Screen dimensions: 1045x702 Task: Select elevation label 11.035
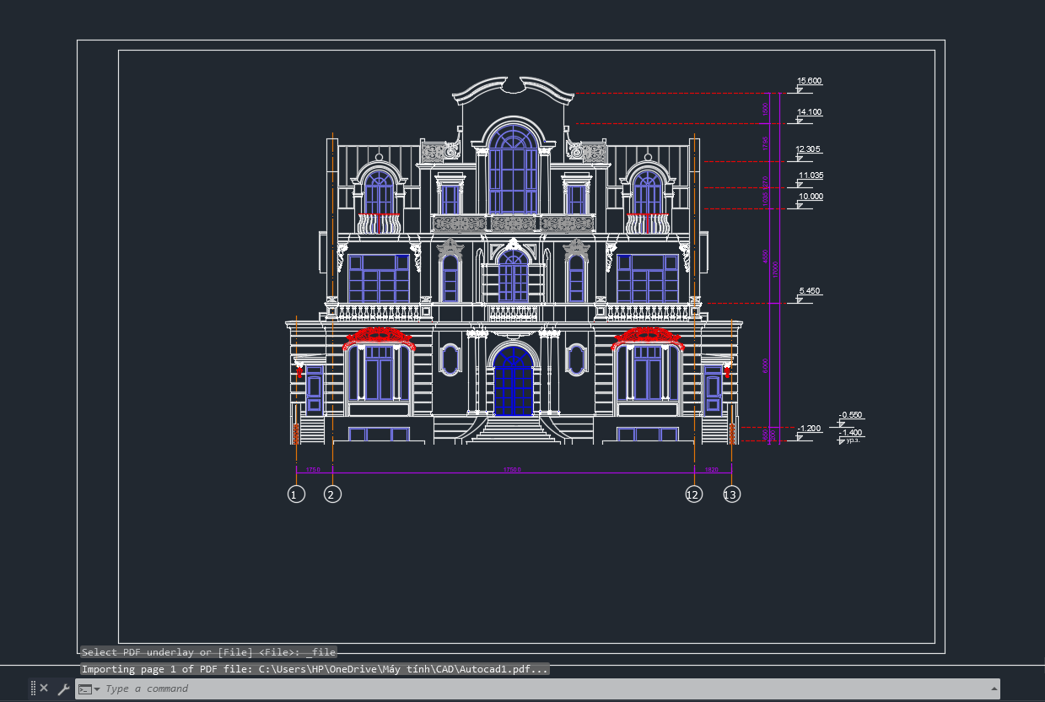(x=811, y=175)
